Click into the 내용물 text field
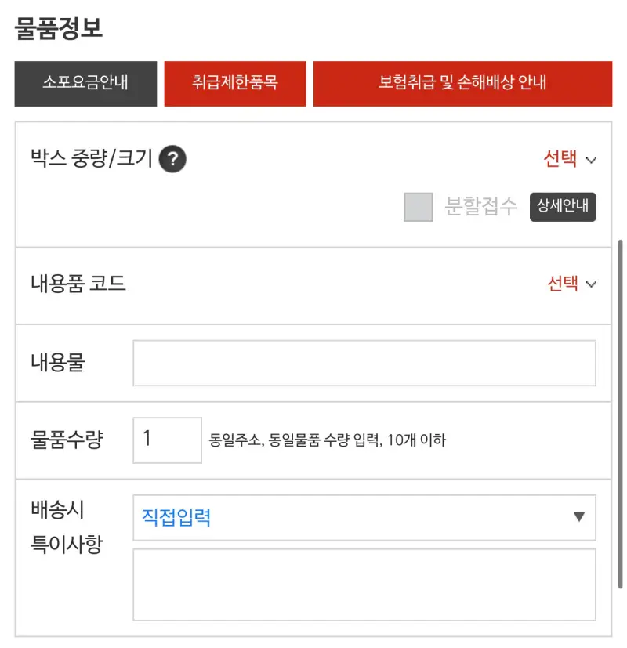Viewport: 627px width, 648px height. [x=364, y=362]
